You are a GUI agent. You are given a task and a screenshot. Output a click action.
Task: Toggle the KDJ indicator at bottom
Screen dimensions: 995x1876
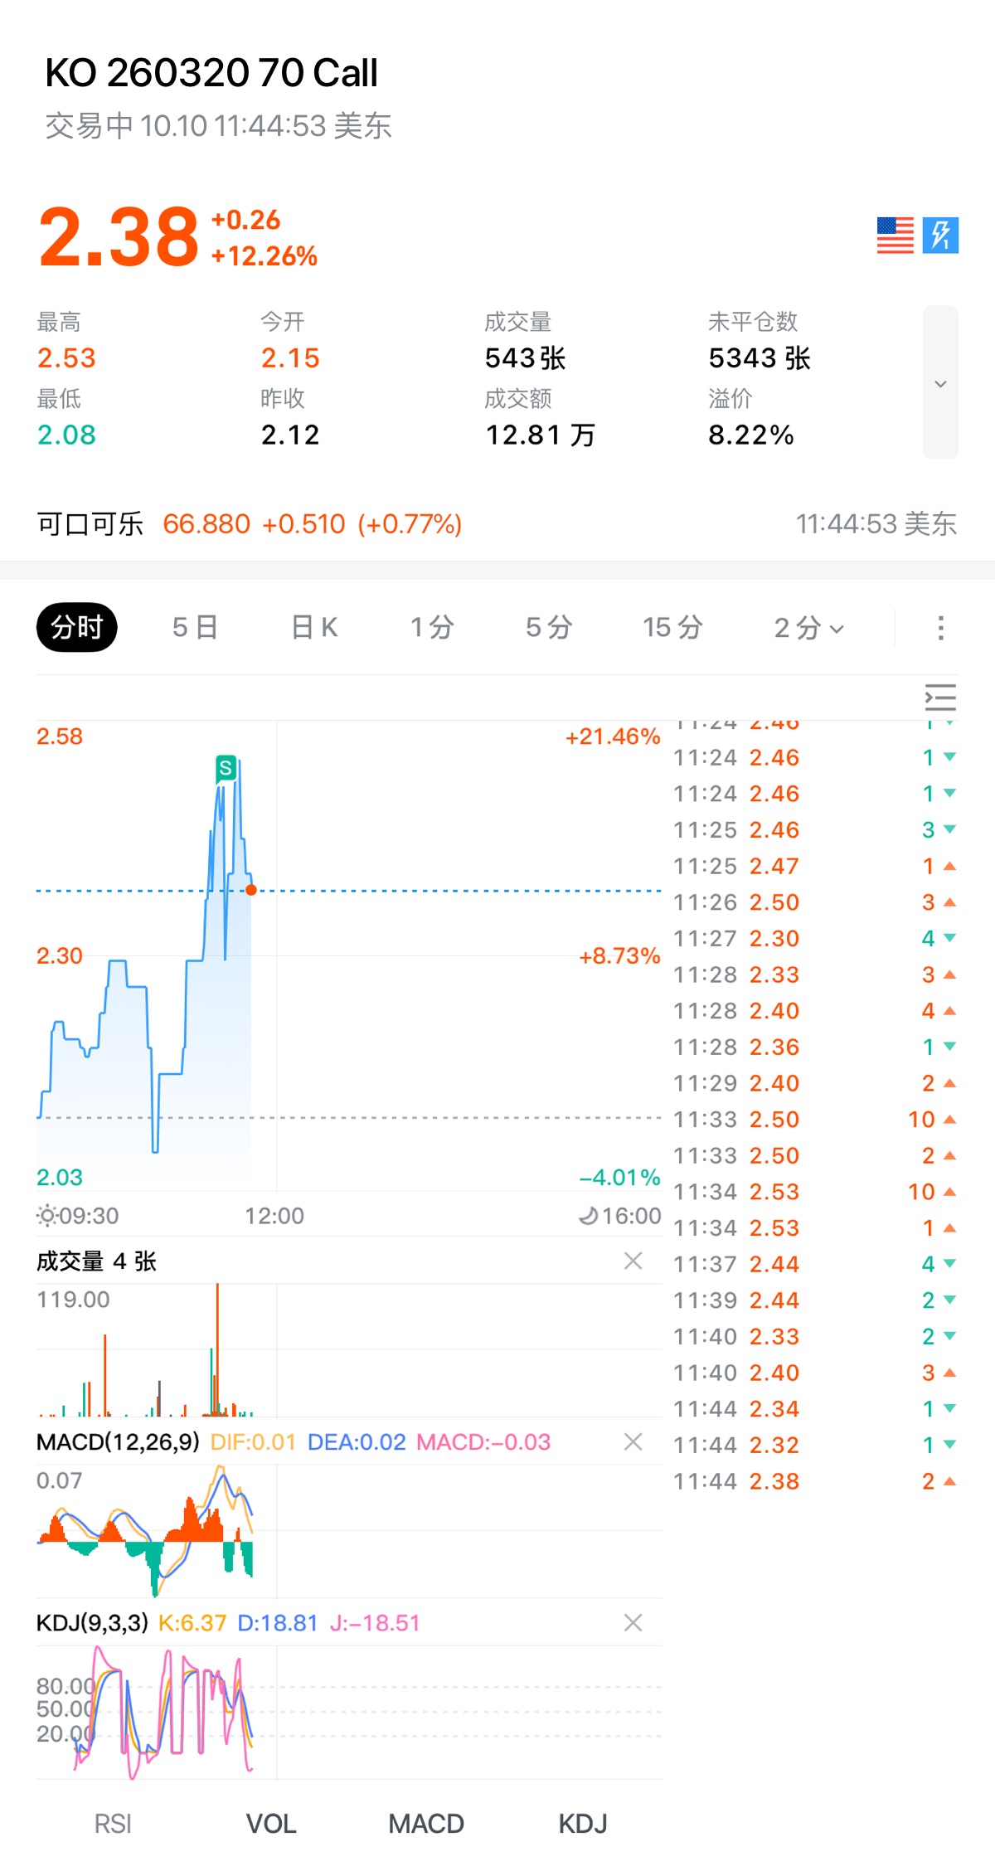(x=583, y=1824)
